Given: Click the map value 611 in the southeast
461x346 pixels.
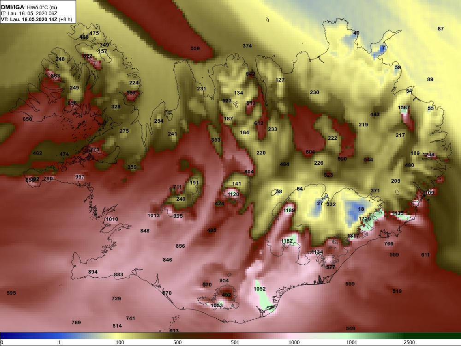Looking at the screenshot, I should tap(426, 255).
